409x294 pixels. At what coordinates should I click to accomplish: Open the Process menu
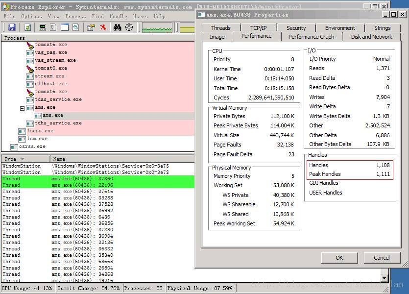[x=75, y=16]
